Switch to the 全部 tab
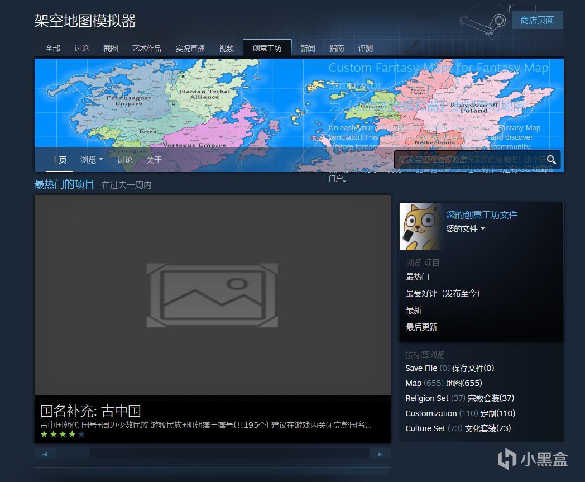The width and height of the screenshot is (585, 482). tap(52, 49)
